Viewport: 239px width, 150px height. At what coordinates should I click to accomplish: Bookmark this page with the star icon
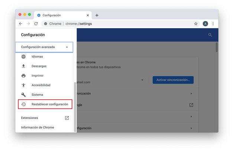coord(196,24)
